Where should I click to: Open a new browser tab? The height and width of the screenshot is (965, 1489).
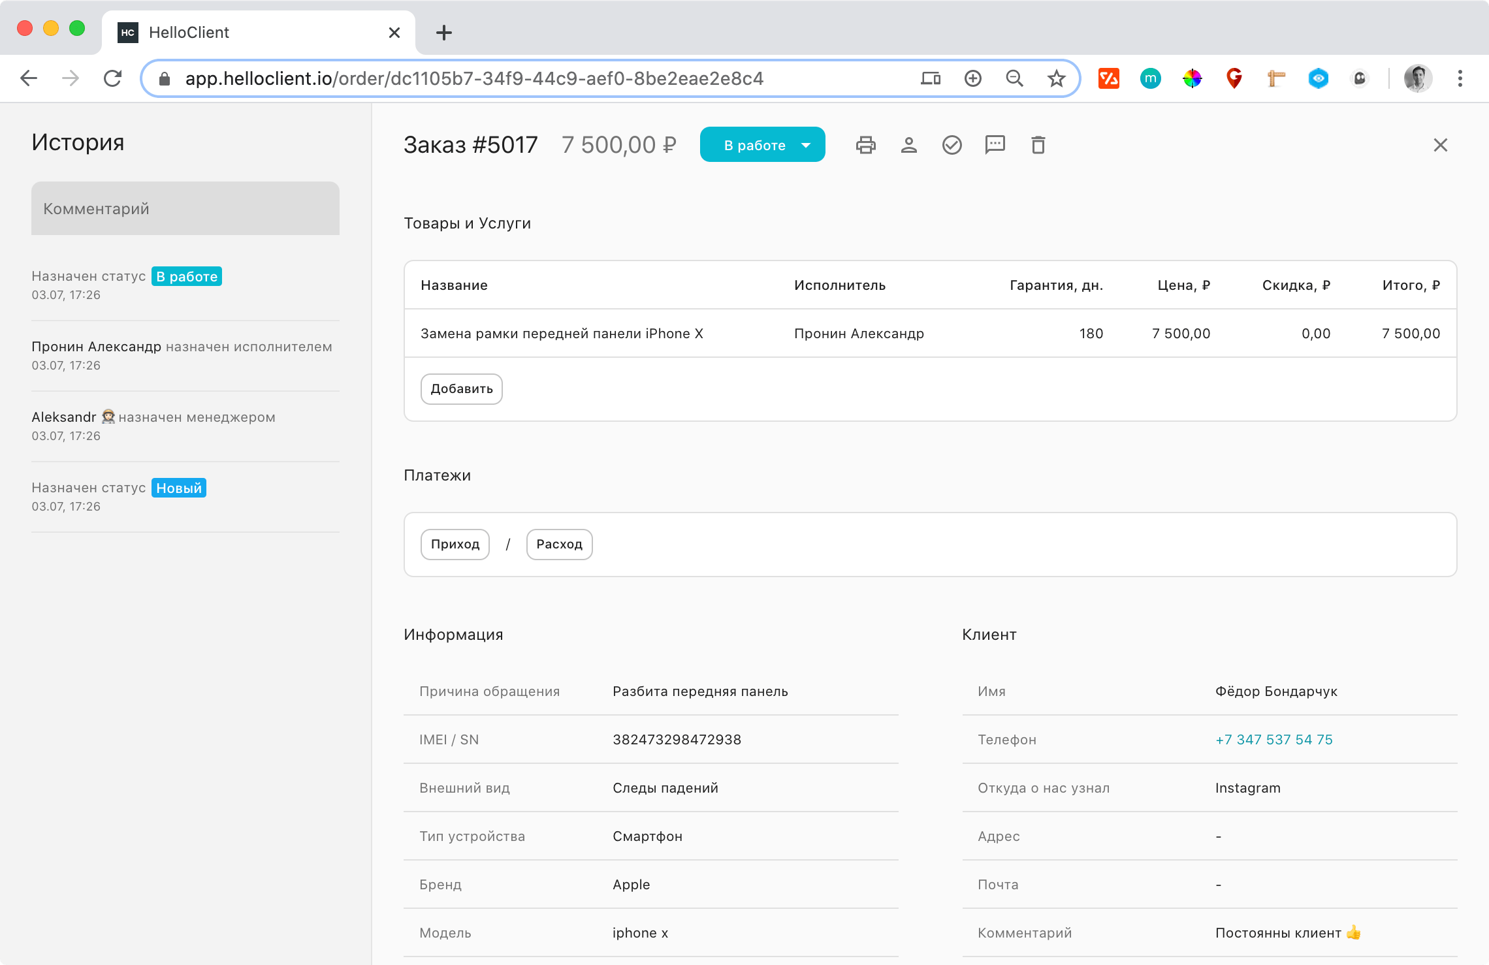point(443,33)
